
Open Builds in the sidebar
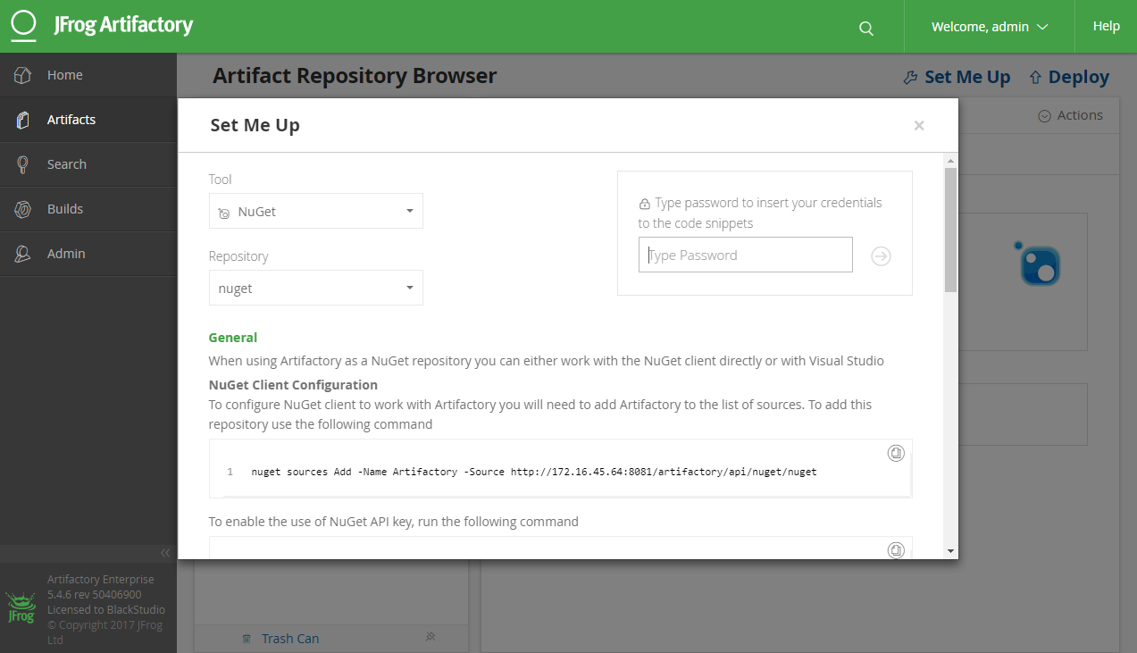tap(64, 209)
